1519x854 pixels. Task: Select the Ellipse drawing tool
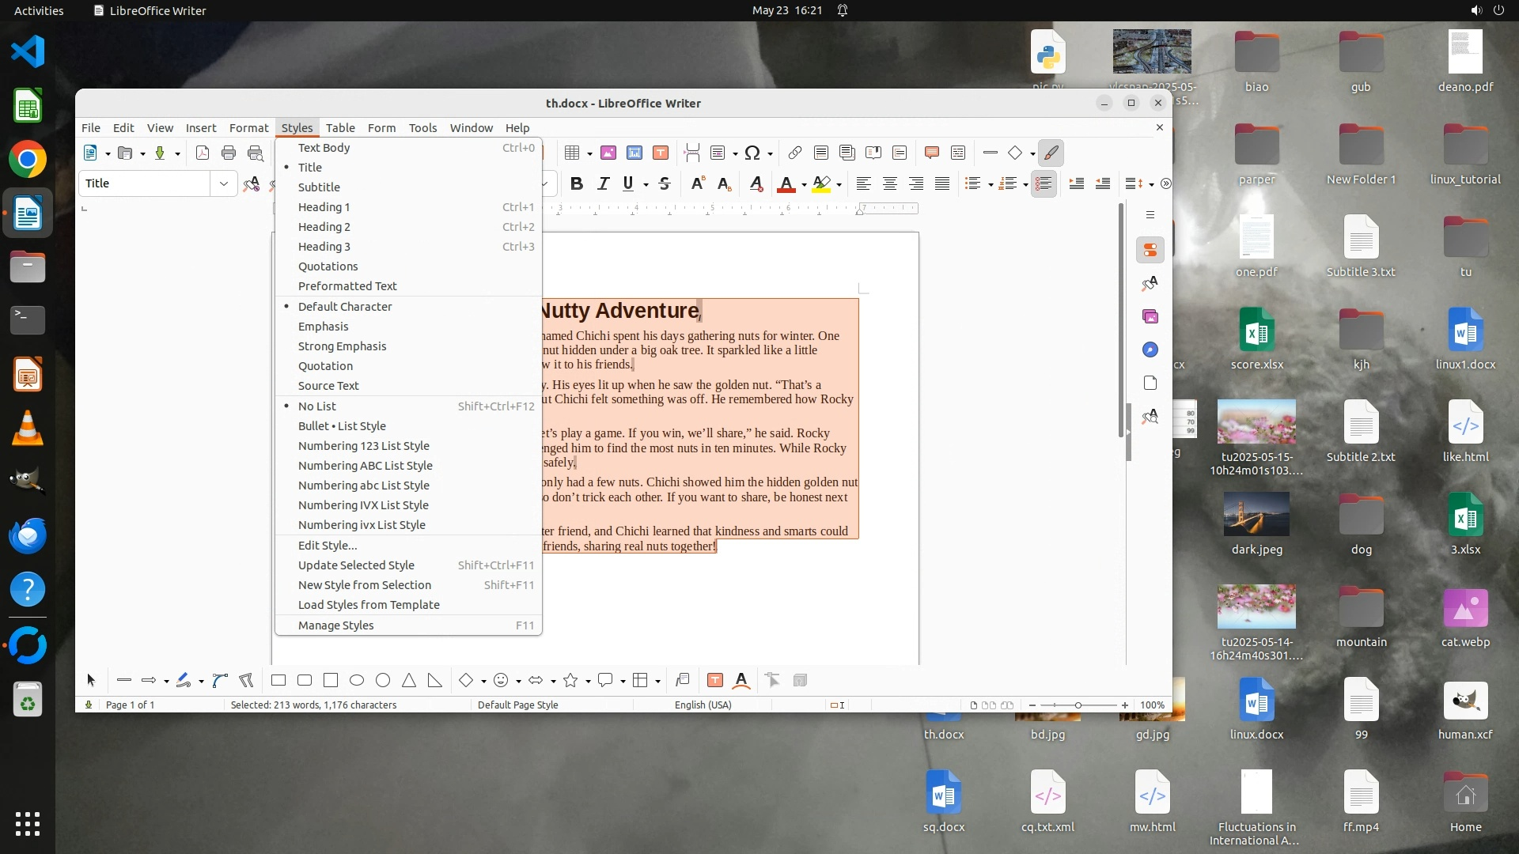[x=357, y=680]
